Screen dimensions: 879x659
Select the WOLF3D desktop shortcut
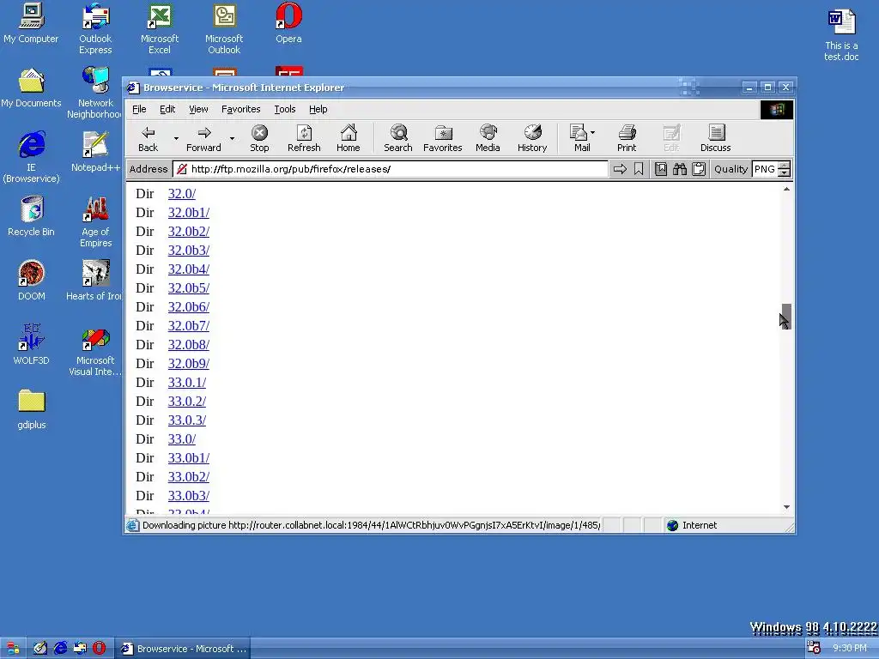31,345
